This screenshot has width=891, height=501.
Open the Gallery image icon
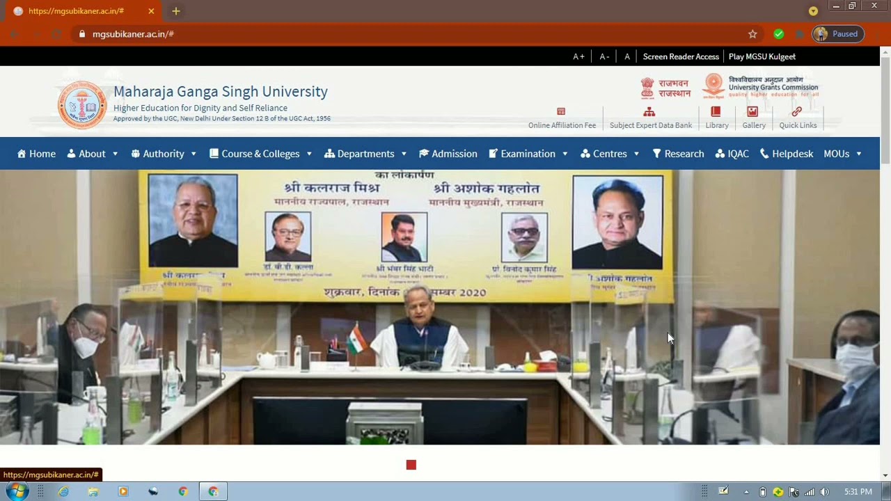[752, 111]
